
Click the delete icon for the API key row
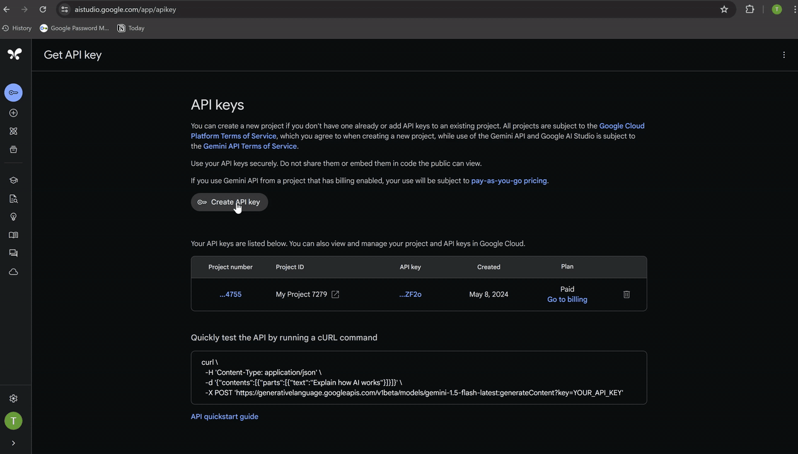click(626, 294)
